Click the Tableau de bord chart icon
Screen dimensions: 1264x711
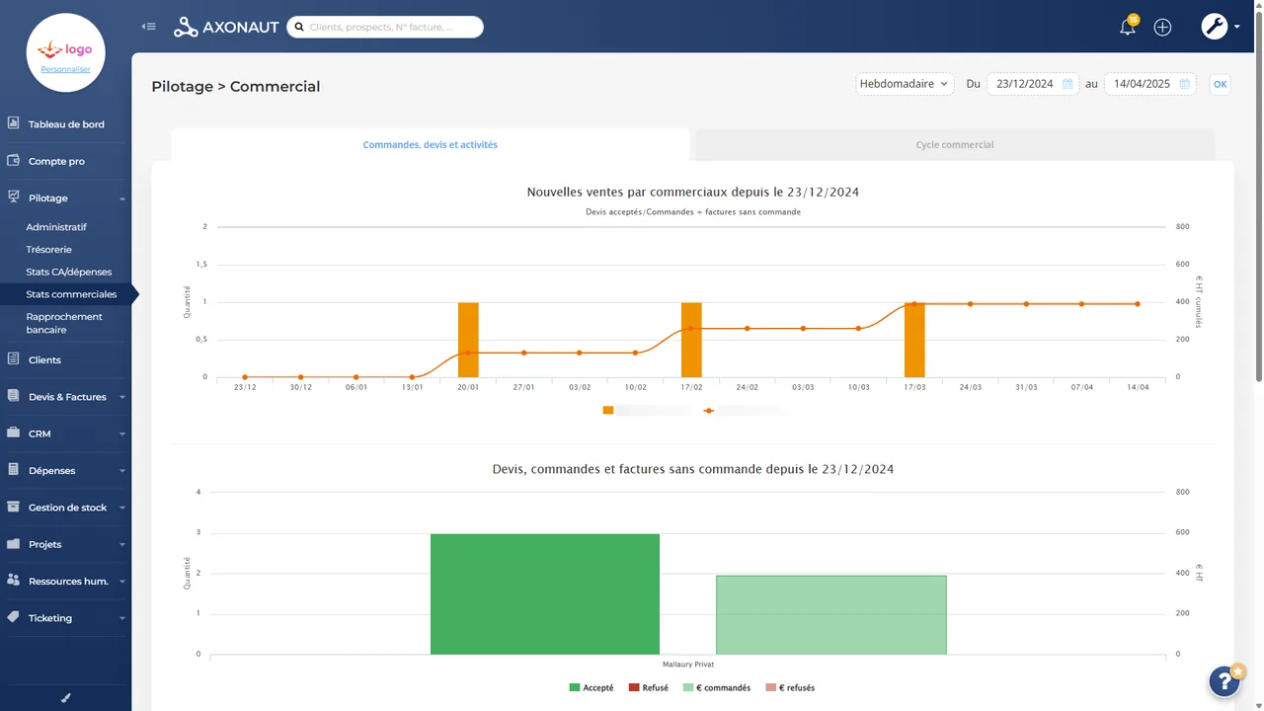(x=14, y=123)
